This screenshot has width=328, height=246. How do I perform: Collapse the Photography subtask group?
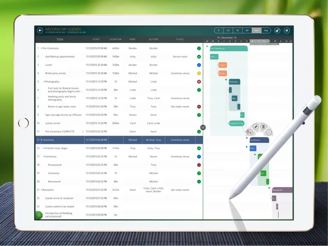44,82
